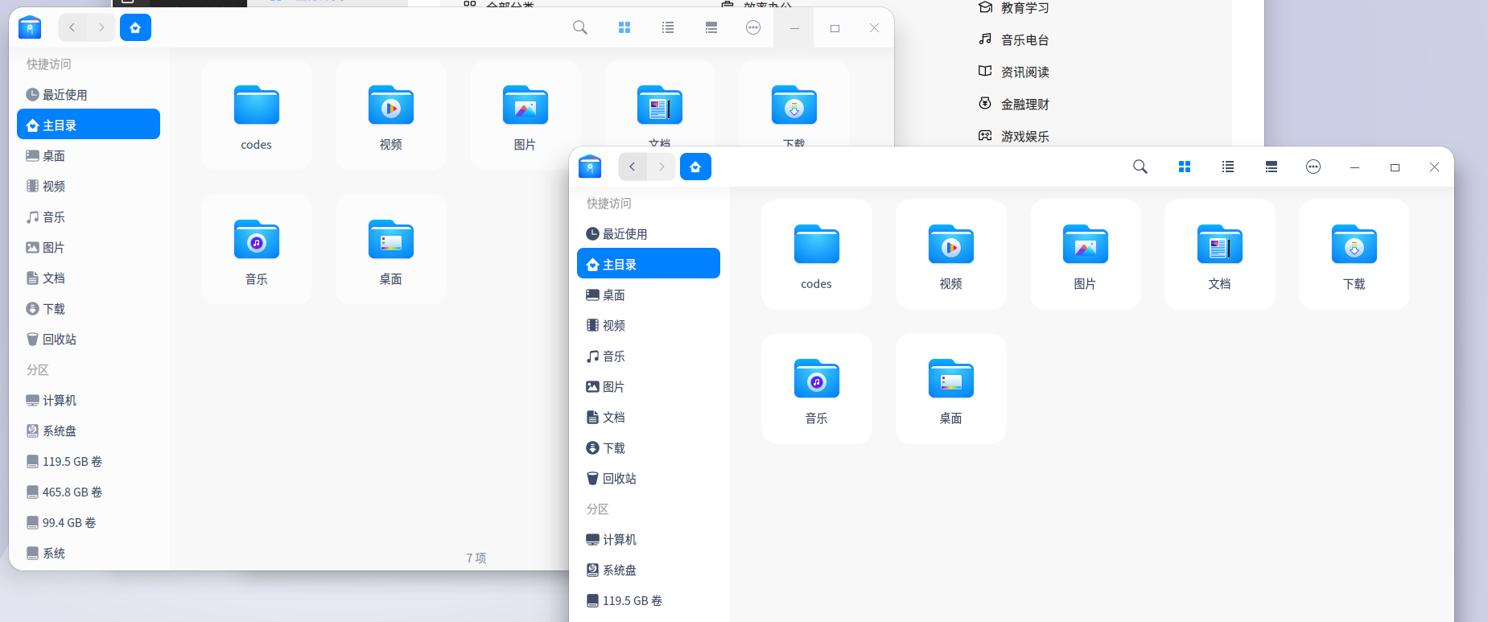Go forward in back window navigation
The image size is (1488, 622).
[x=101, y=27]
